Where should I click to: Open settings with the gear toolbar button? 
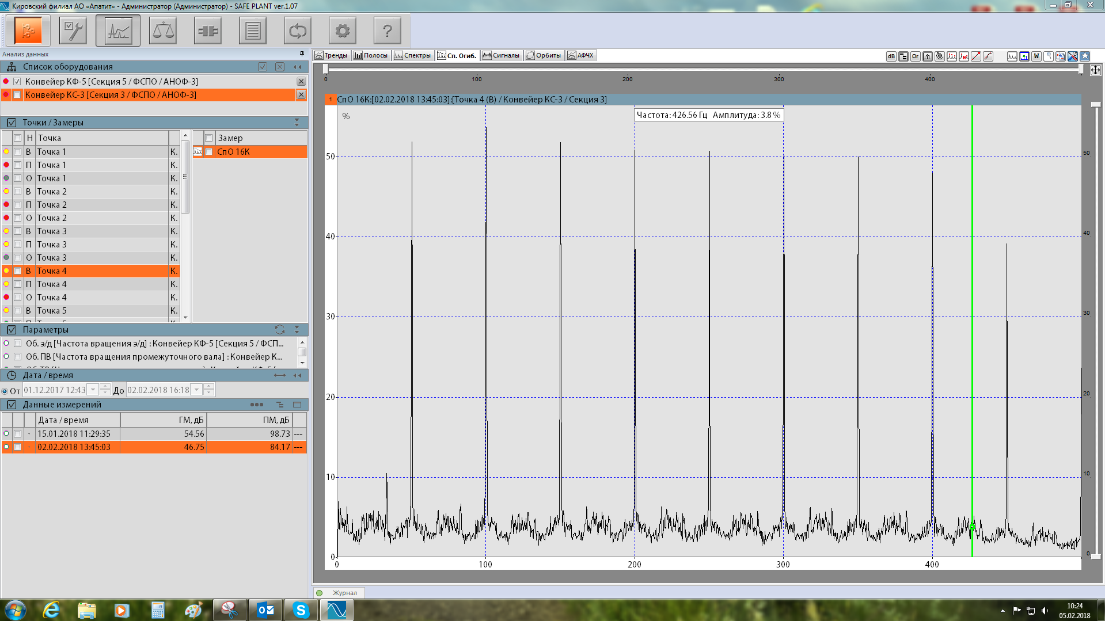click(343, 31)
